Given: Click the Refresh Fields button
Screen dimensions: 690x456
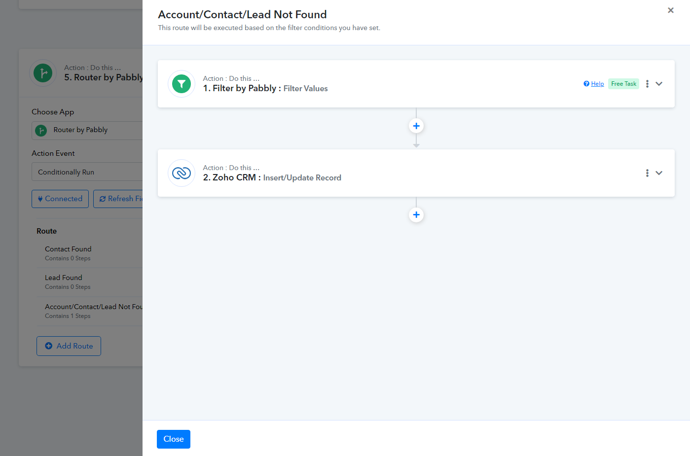Looking at the screenshot, I should click(118, 199).
